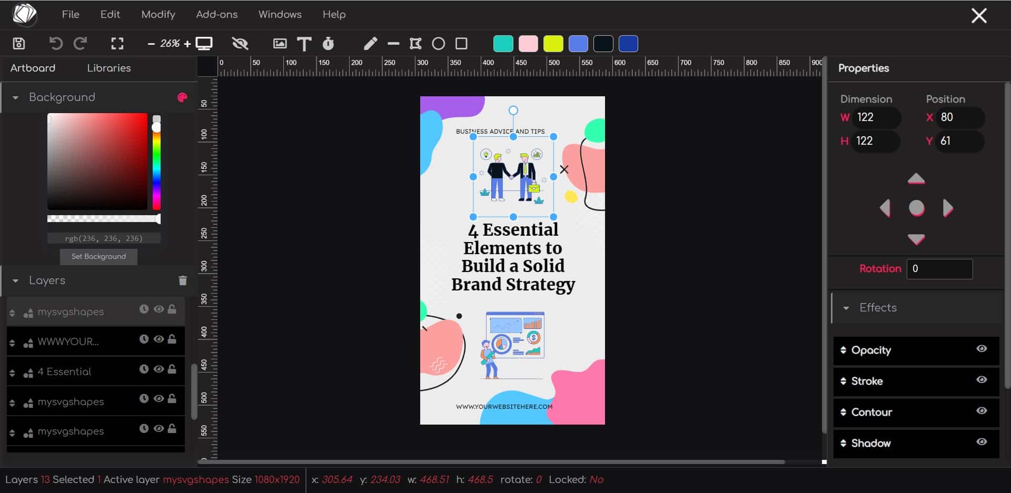Insert an image with the picture icon
The image size is (1011, 493).
(280, 44)
